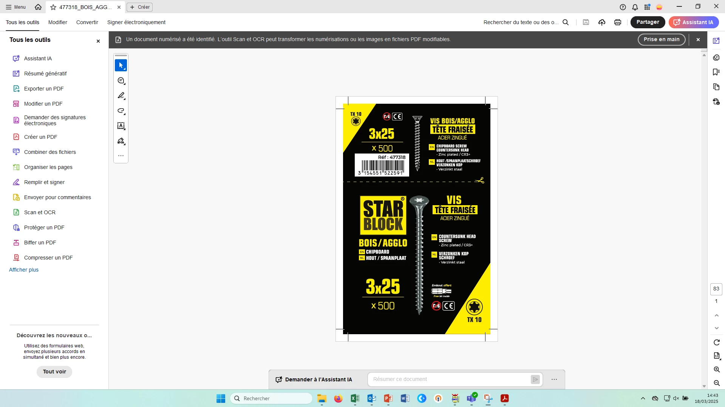Open bookmarks panel on right rail
This screenshot has width=725, height=407.
716,72
